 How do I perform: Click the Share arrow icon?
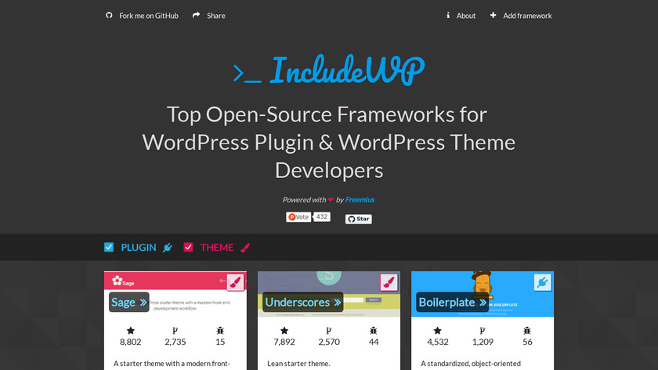pyautogui.click(x=196, y=15)
